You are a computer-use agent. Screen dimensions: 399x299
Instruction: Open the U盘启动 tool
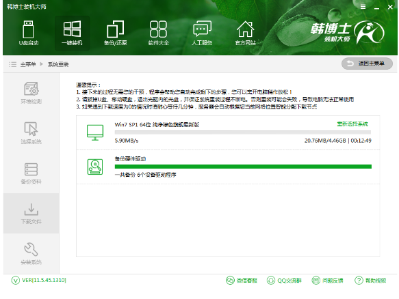[x=29, y=33]
